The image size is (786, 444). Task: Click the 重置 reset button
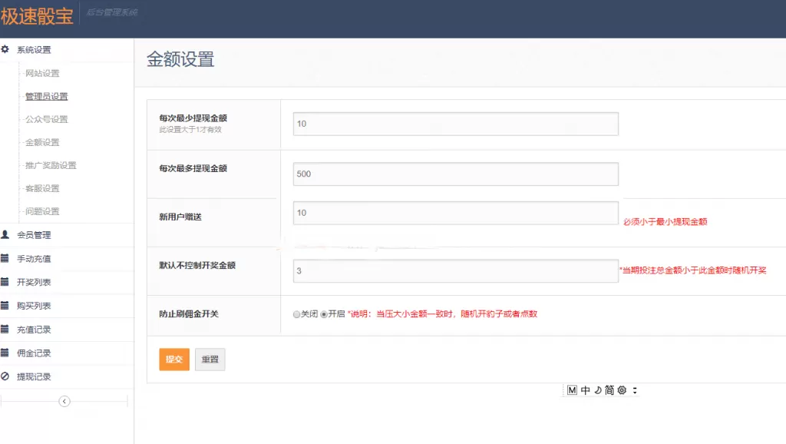point(210,360)
